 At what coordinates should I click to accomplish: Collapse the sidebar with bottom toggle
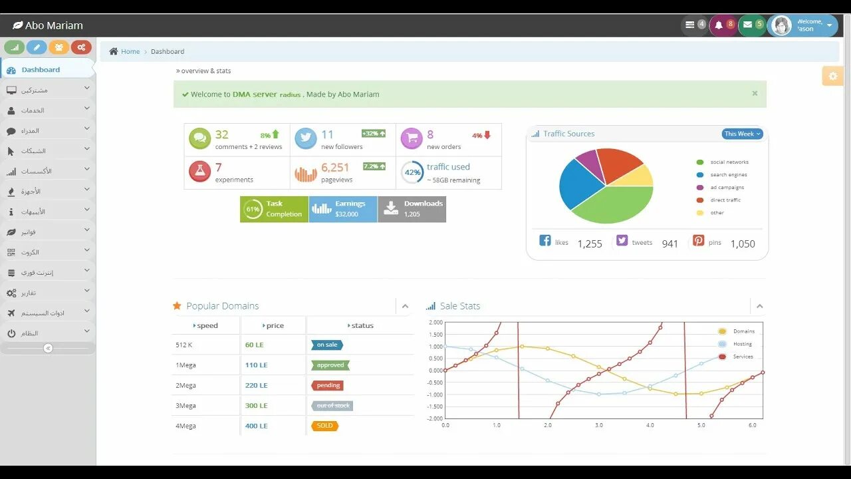(48, 348)
